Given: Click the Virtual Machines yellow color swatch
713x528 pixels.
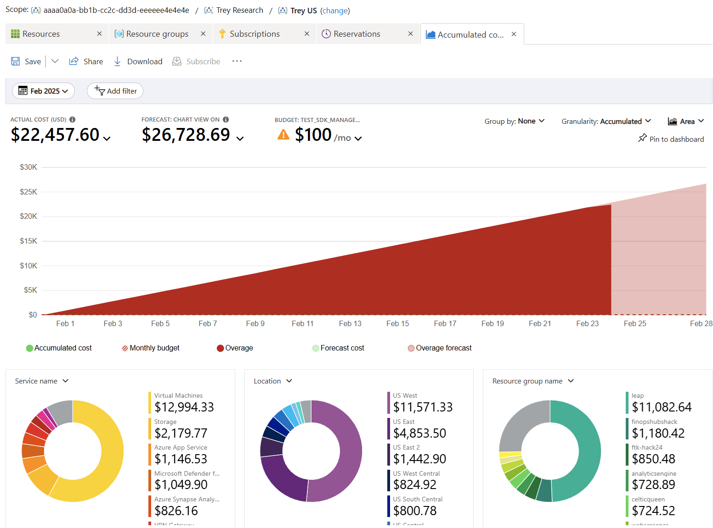Looking at the screenshot, I should (x=150, y=403).
